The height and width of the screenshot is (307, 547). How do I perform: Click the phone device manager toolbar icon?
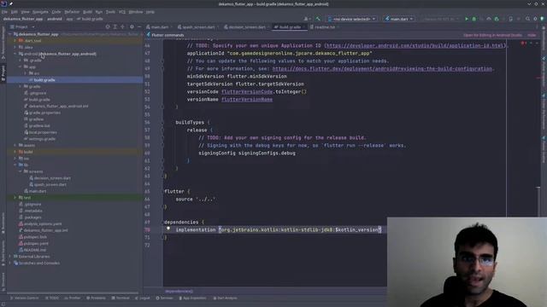click(x=511, y=19)
